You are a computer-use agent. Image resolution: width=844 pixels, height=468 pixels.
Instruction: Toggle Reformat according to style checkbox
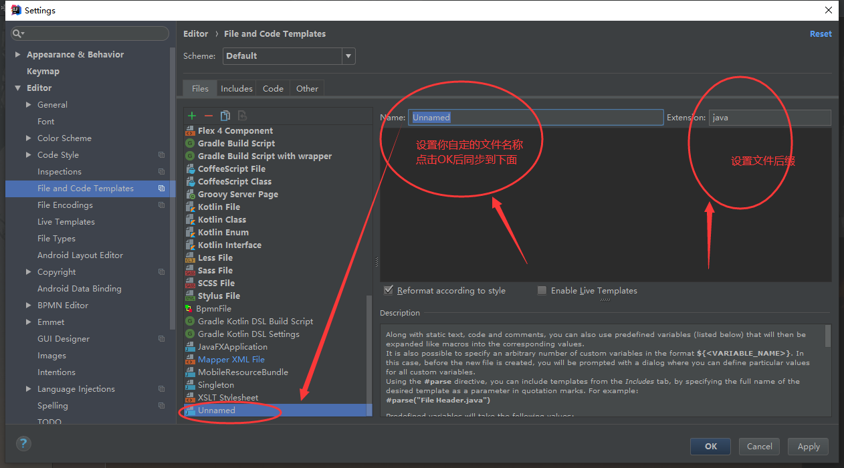click(389, 290)
